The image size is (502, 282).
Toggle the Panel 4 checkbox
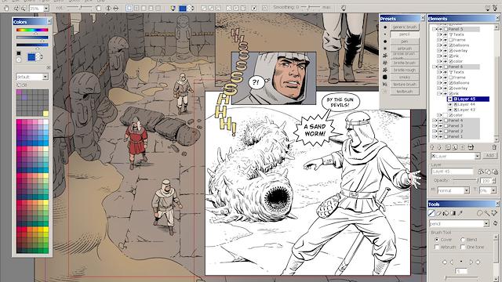click(x=446, y=121)
